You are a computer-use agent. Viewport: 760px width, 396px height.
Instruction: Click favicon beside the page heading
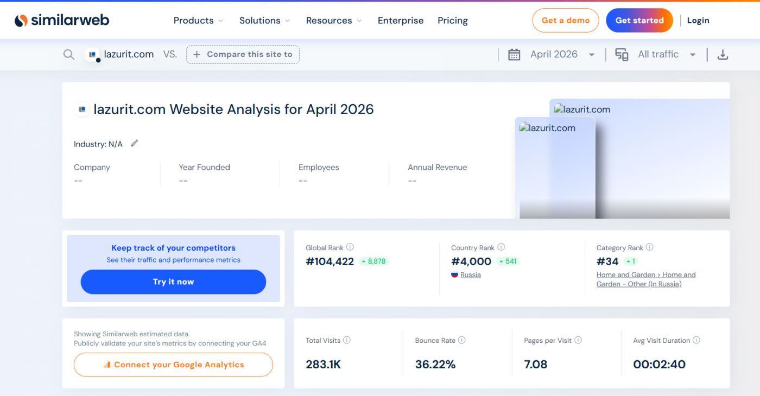(82, 109)
